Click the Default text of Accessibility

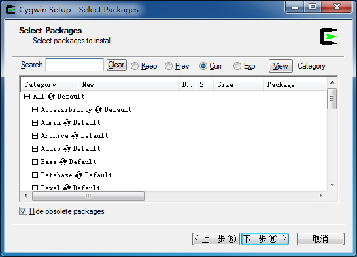[118, 110]
